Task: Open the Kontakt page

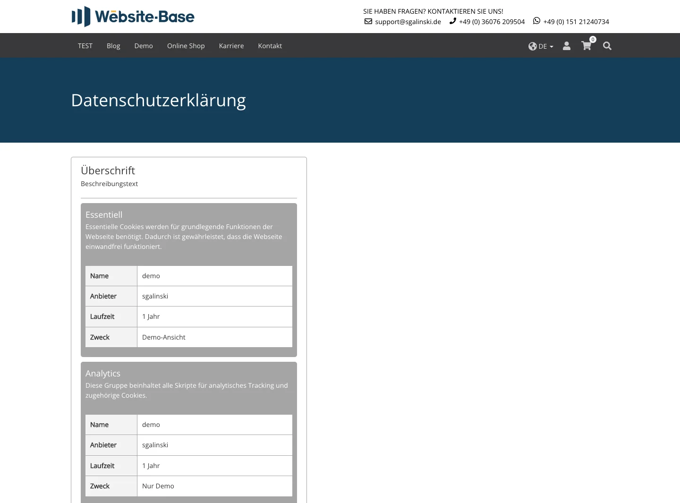Action: pos(270,45)
